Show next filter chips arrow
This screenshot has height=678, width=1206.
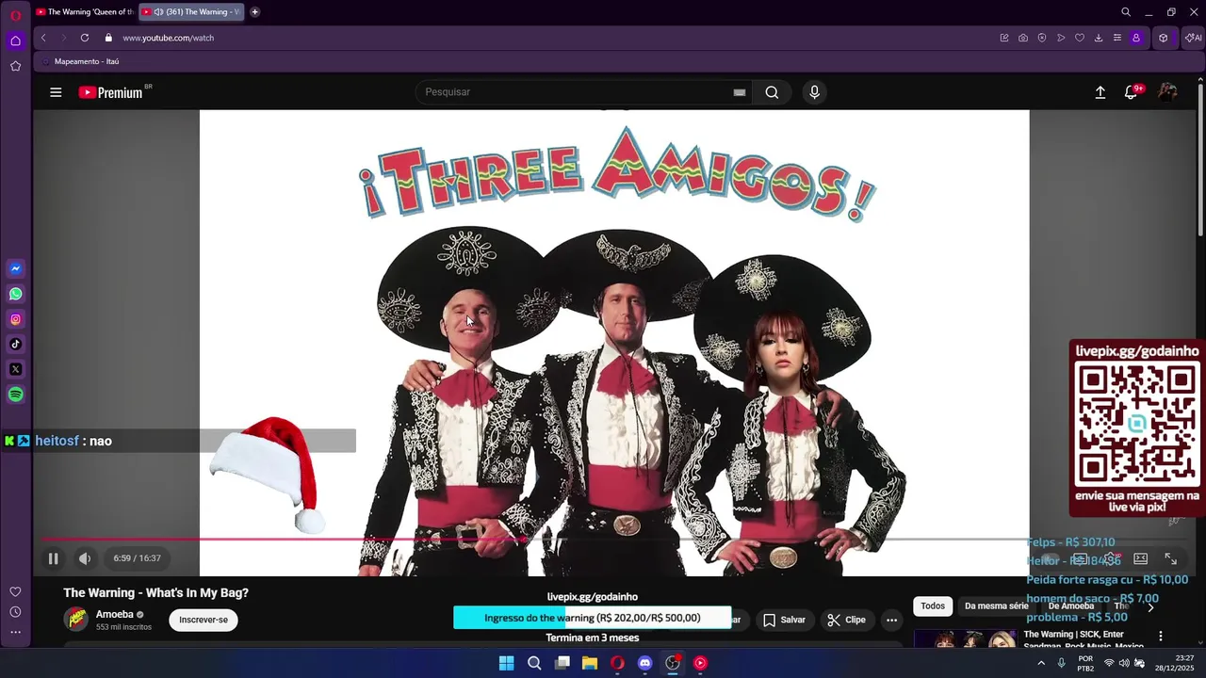coord(1150,607)
